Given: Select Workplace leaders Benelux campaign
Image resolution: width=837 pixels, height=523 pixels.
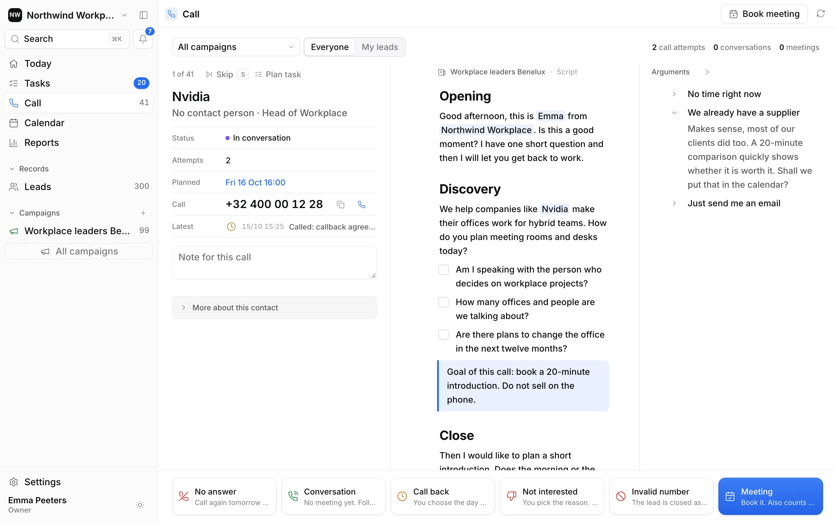Looking at the screenshot, I should pos(79,231).
